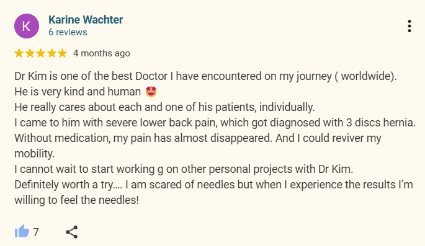Click the fourth gold rating star

click(x=51, y=53)
